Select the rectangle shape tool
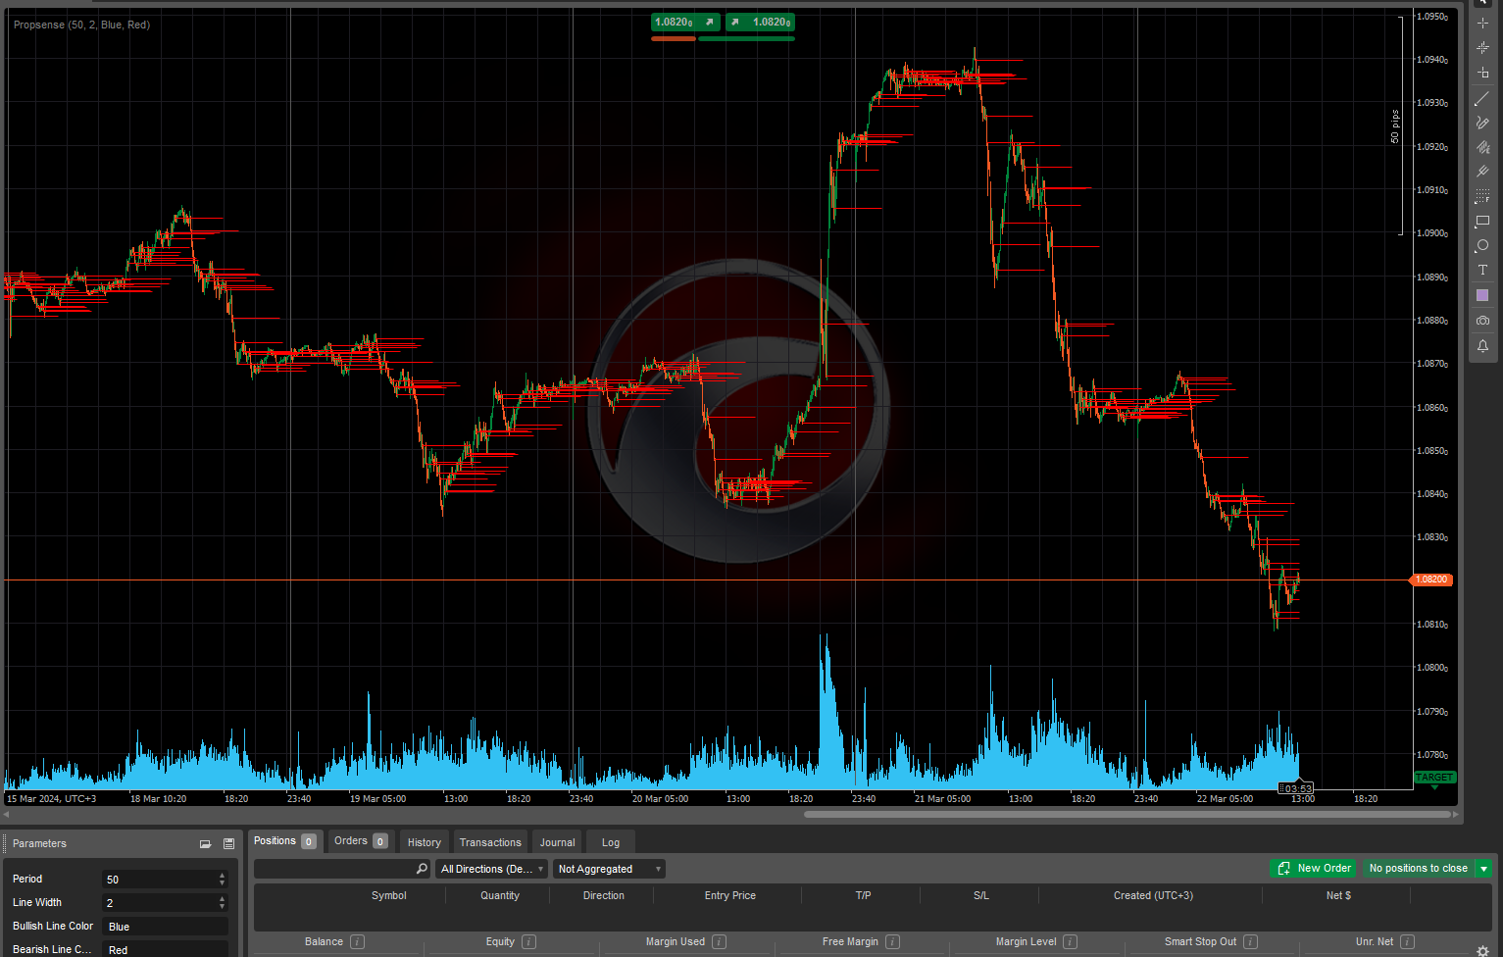The height and width of the screenshot is (957, 1503). 1482,221
